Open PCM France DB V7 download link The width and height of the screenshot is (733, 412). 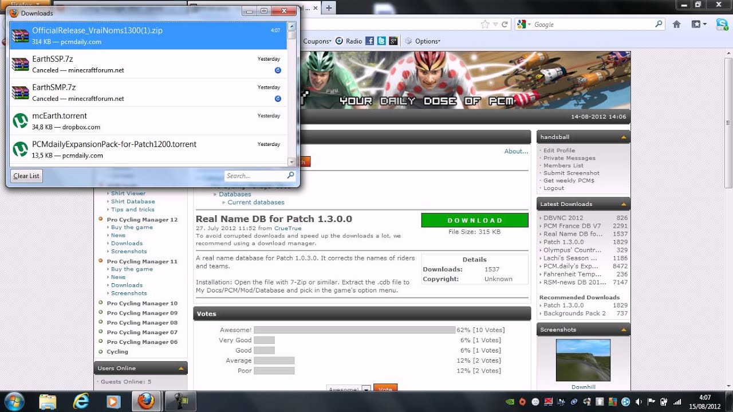click(572, 226)
